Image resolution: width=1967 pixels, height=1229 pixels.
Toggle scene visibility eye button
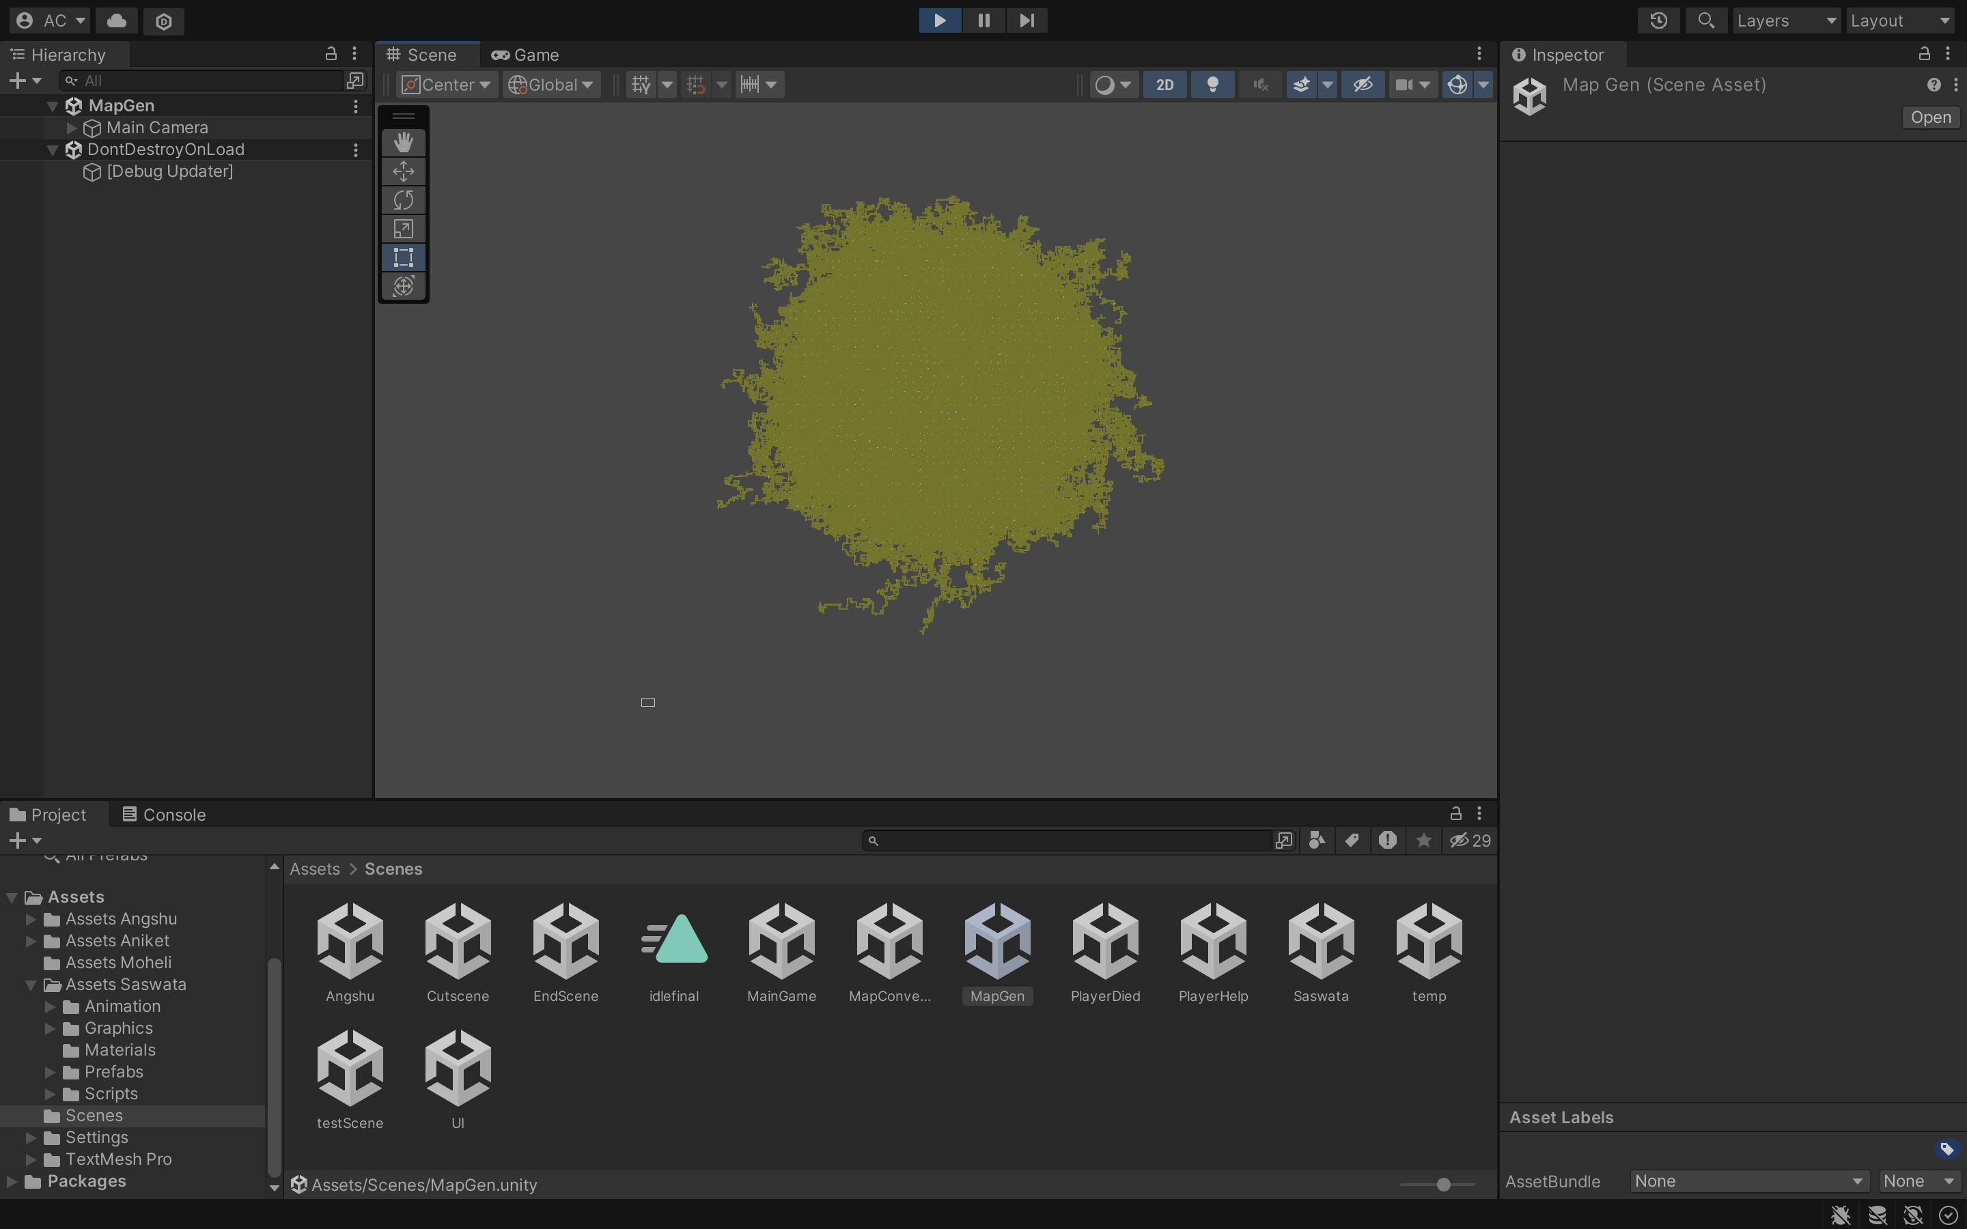tap(1363, 85)
